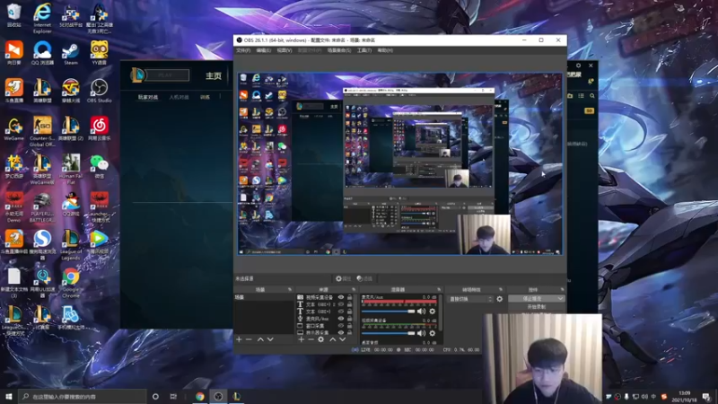Select the Steam desktop icon
This screenshot has width=718, height=404.
[71, 53]
